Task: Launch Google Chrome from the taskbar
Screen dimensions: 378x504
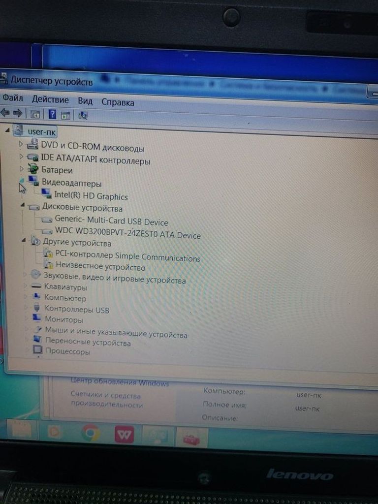Action: [91, 433]
